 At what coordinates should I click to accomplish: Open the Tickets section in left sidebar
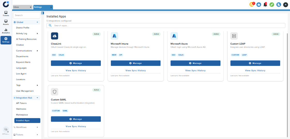coord(6,13)
